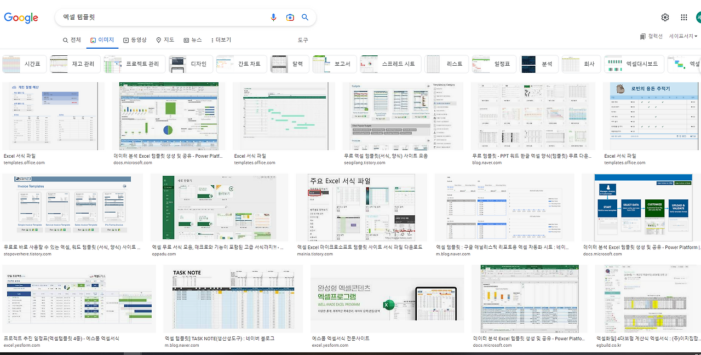Click the Google logo to return home
The width and height of the screenshot is (701, 355).
[21, 17]
